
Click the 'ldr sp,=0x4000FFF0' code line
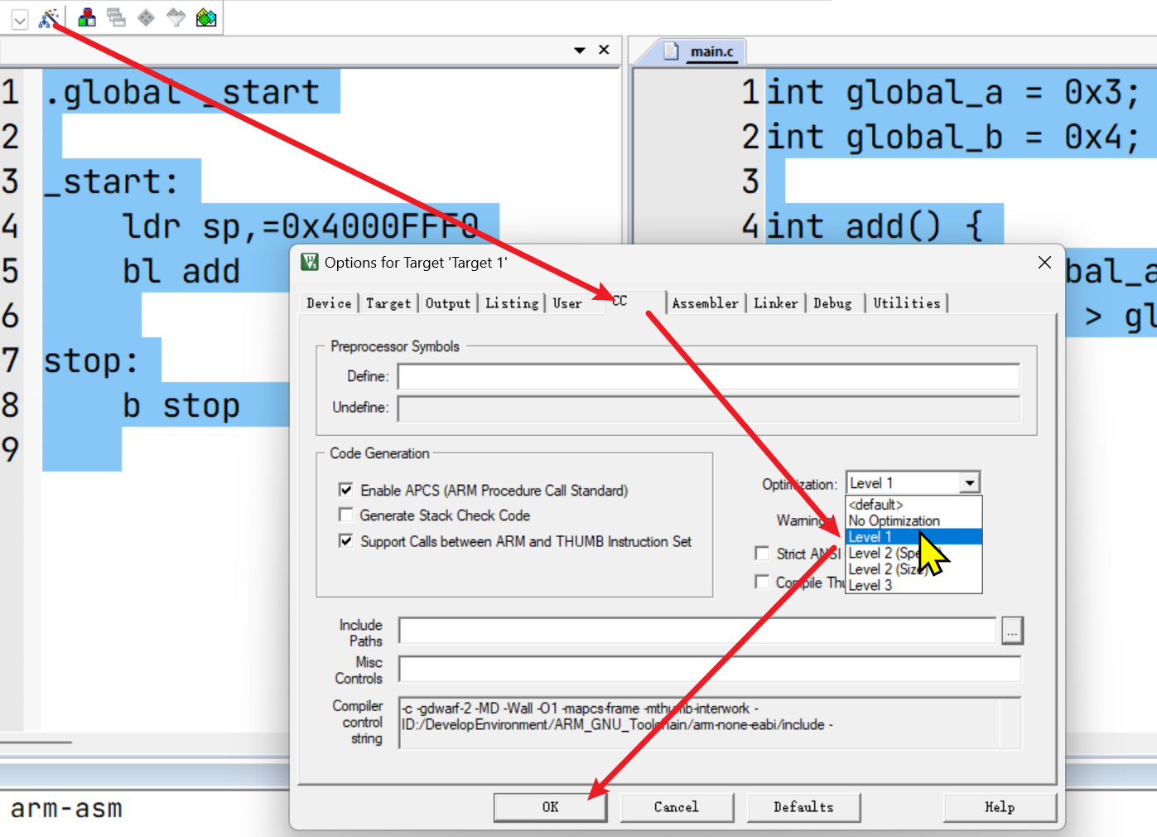click(301, 225)
